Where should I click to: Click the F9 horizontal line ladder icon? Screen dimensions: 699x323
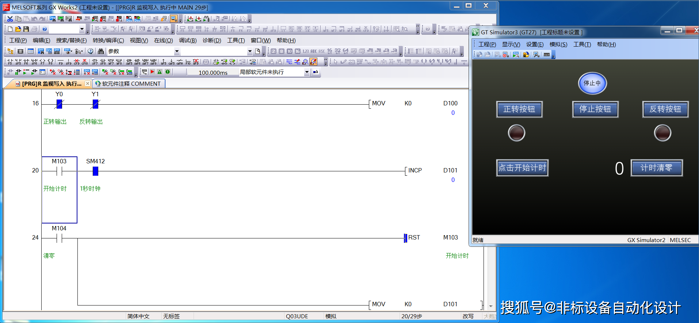[61, 62]
